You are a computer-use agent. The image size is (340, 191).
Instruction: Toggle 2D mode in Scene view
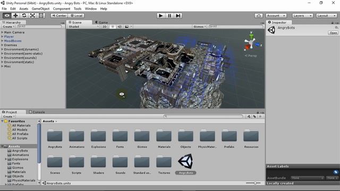104,27
